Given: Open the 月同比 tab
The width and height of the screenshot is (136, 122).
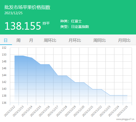Looking at the screenshot, I should 124,40.
